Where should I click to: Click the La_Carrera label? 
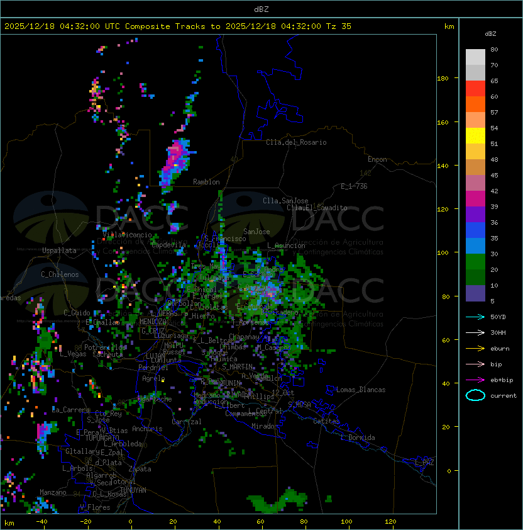point(71,410)
